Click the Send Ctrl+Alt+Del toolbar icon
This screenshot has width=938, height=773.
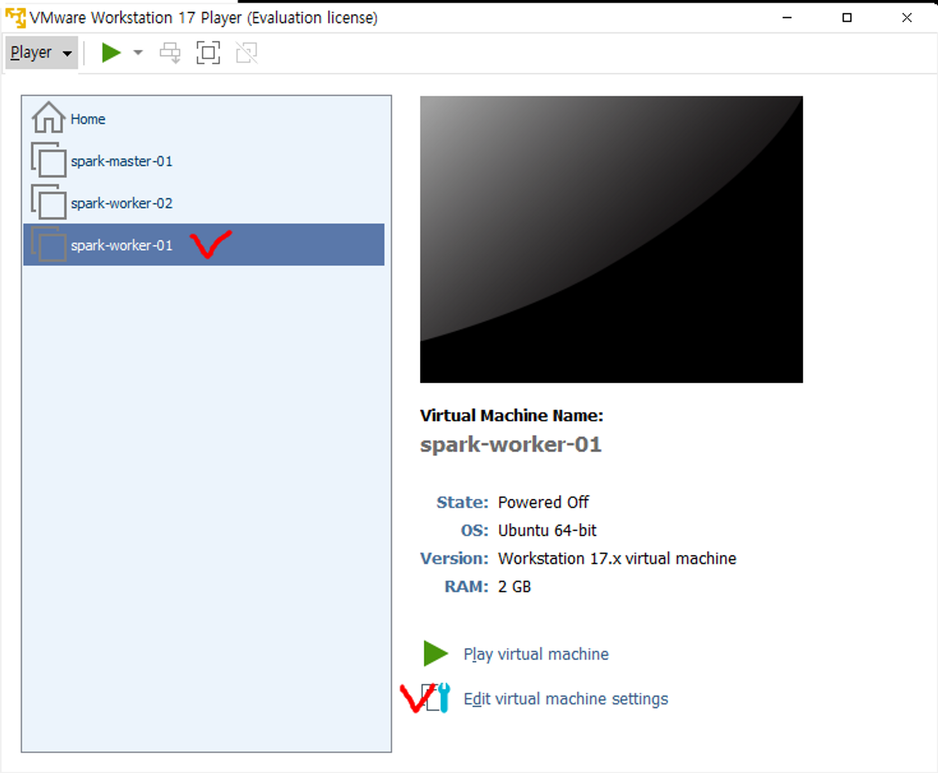[170, 53]
